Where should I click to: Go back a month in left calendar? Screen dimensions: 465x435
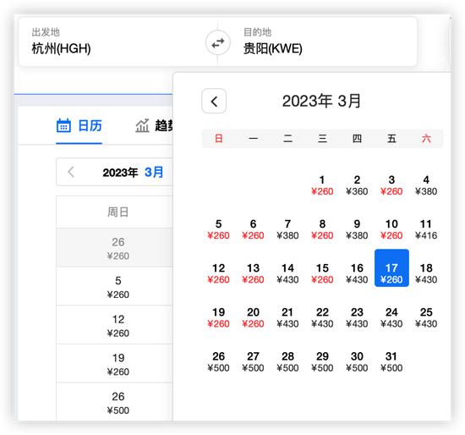(70, 172)
